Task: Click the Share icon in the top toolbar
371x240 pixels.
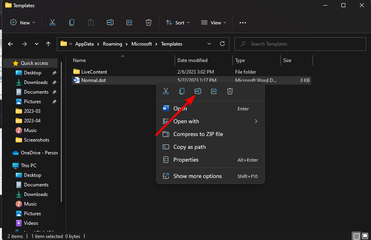Action: click(x=129, y=23)
